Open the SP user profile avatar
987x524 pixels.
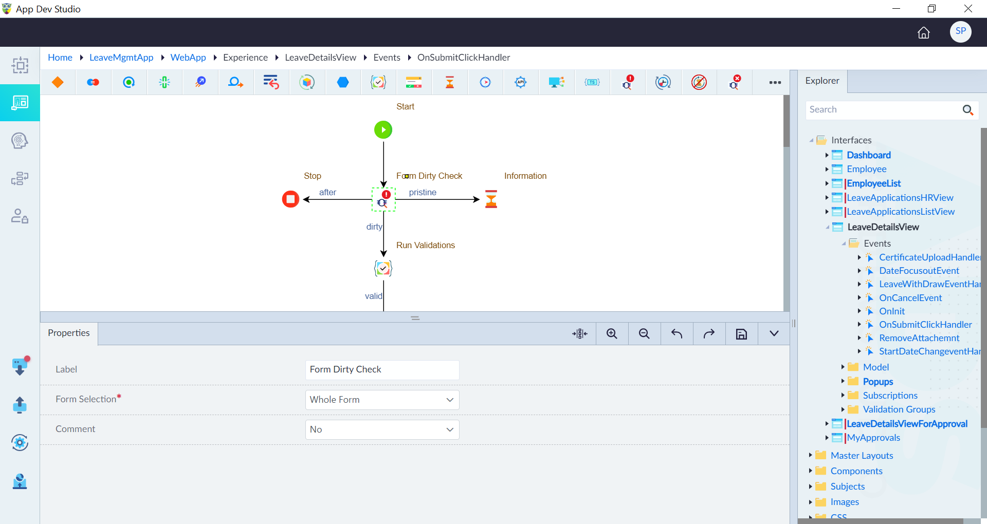click(x=960, y=31)
